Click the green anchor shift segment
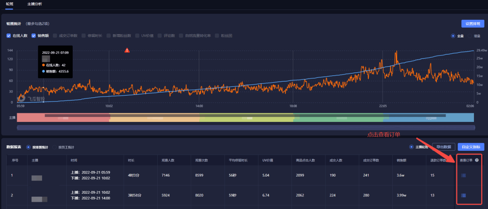 point(338,117)
